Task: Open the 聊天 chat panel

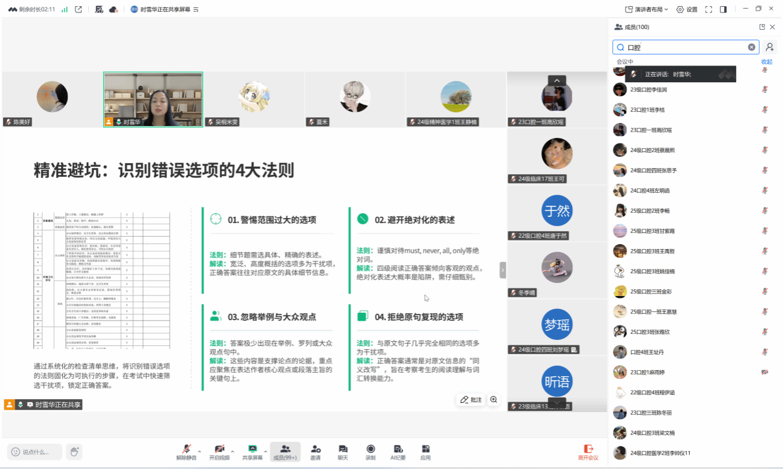Action: tap(343, 452)
